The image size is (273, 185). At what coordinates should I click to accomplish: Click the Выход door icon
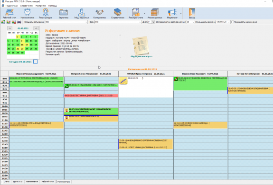click(192, 14)
